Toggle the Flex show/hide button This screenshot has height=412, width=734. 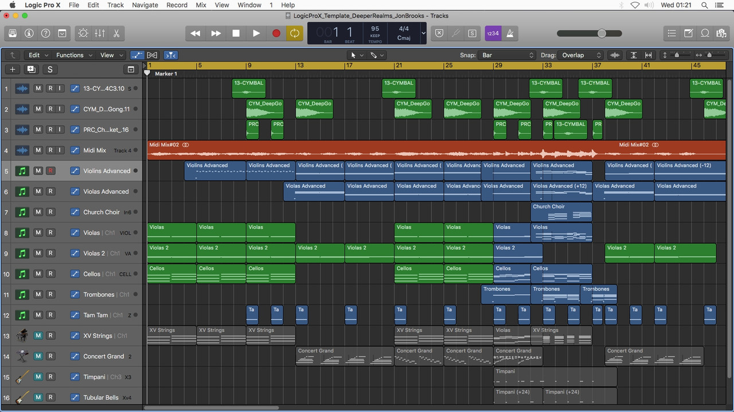click(152, 55)
